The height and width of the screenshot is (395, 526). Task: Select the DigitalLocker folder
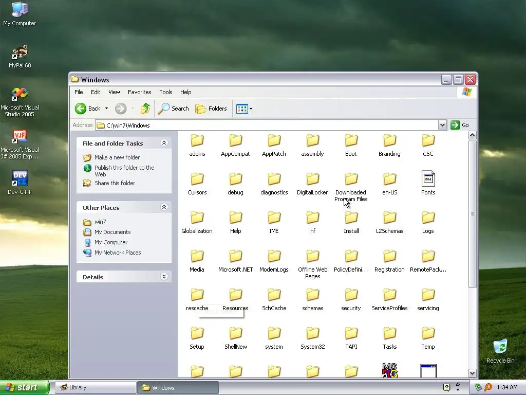[x=312, y=185]
